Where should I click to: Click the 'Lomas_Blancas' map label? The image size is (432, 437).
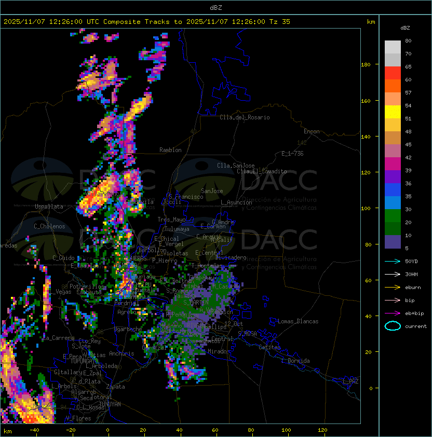point(298,321)
